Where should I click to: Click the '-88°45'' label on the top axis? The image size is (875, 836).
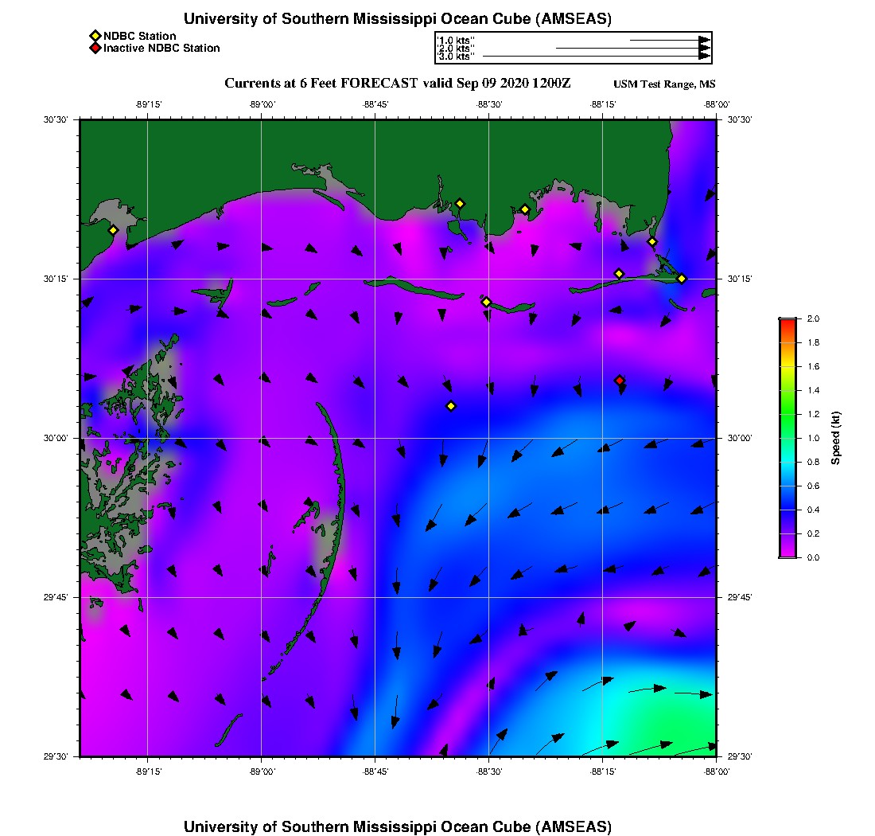tap(375, 104)
